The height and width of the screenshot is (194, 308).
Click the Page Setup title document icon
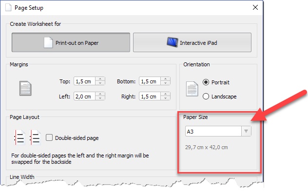coord(8,7)
